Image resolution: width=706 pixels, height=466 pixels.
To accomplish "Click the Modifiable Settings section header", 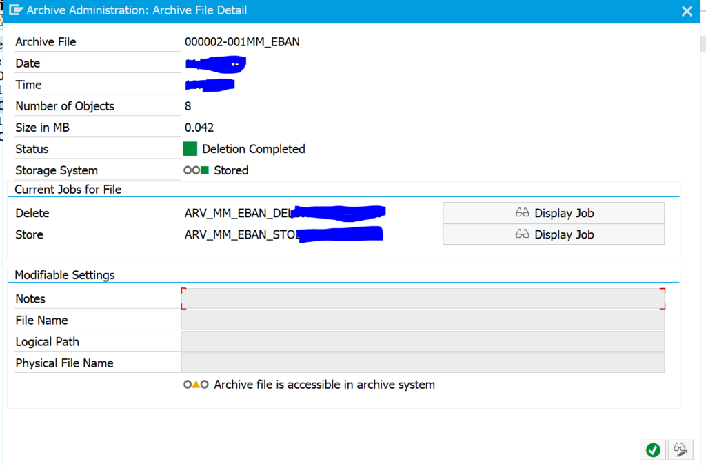I will tap(66, 274).
